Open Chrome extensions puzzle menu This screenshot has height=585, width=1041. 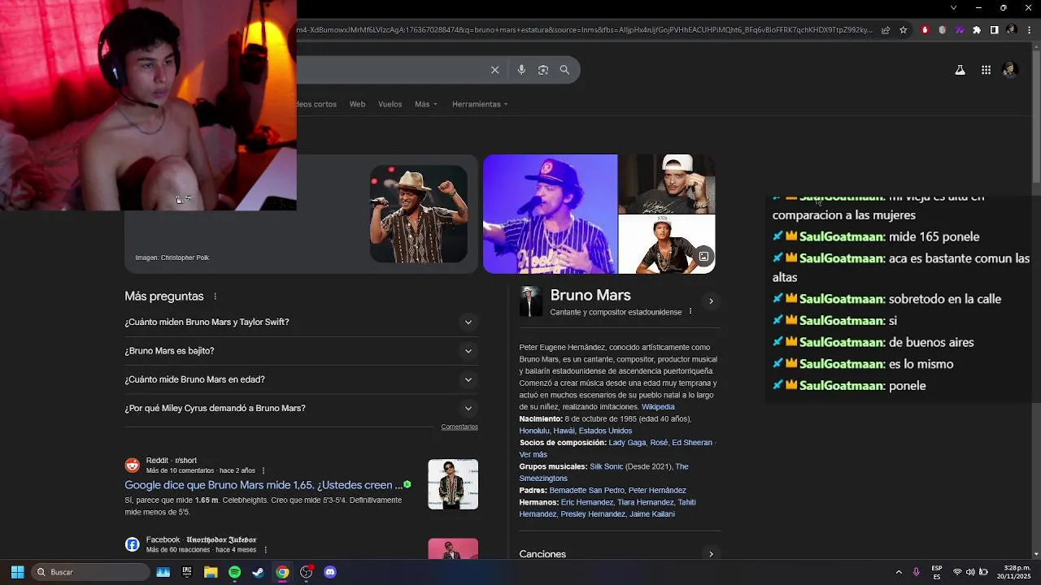tap(977, 30)
